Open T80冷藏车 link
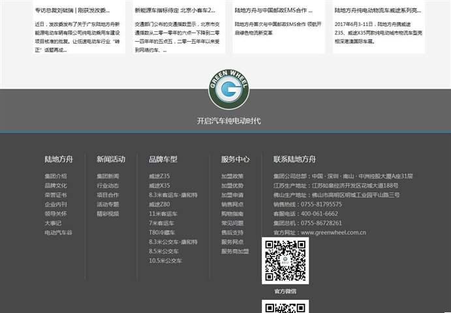 tap(162, 233)
